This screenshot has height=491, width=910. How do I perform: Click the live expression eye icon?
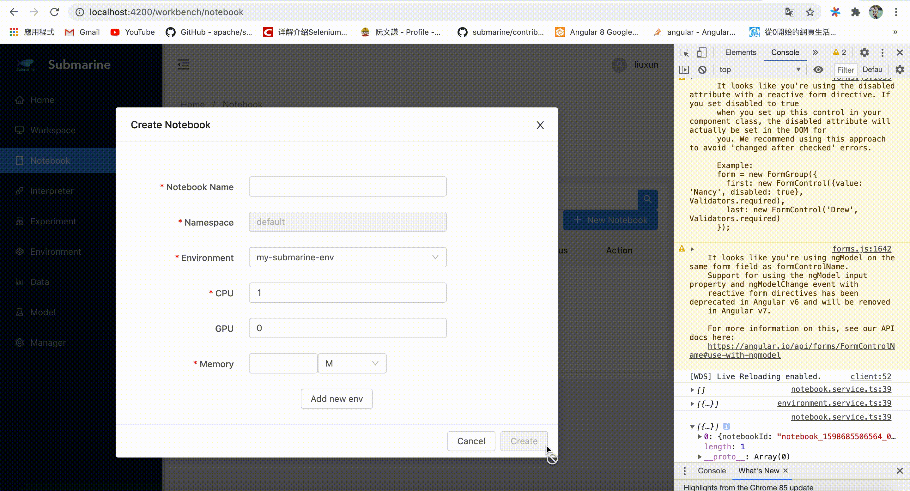tap(818, 70)
